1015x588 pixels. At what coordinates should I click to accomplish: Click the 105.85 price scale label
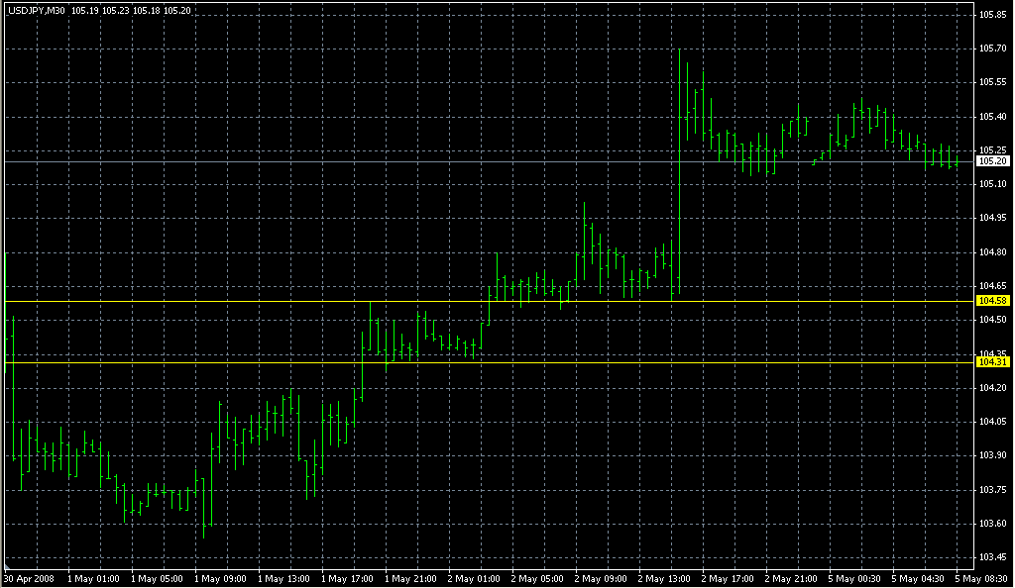[x=992, y=14]
